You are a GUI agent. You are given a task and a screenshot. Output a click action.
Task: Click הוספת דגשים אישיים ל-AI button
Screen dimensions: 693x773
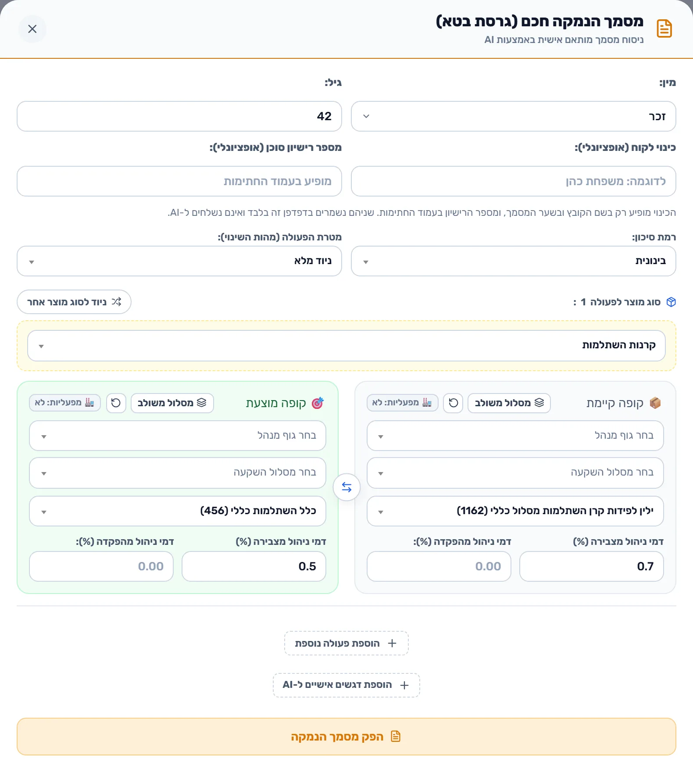click(346, 685)
